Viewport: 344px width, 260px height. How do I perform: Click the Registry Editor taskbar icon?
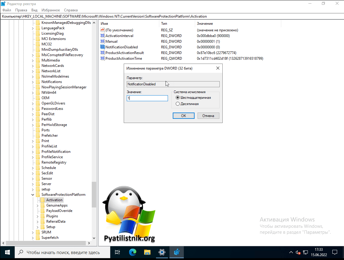coord(177,252)
